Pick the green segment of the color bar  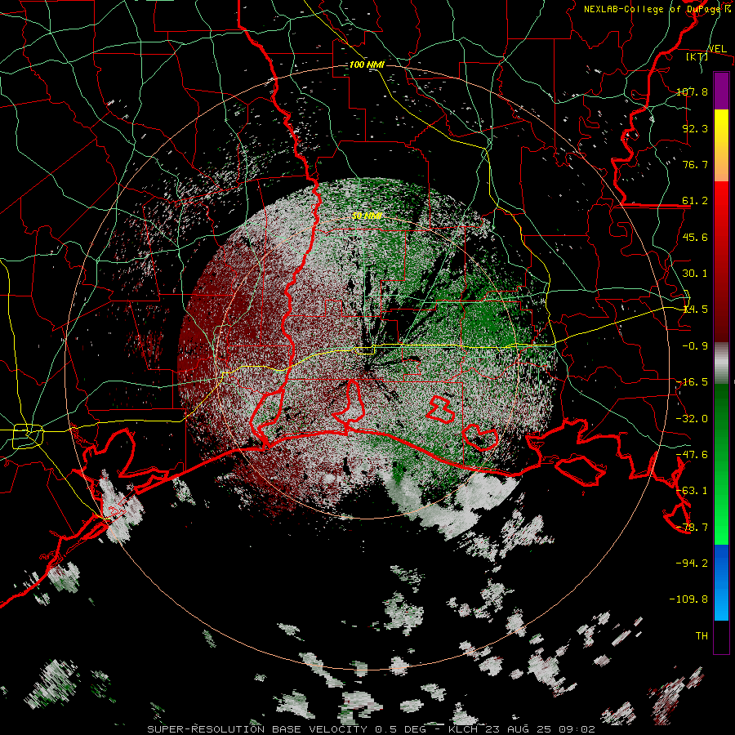(721, 464)
